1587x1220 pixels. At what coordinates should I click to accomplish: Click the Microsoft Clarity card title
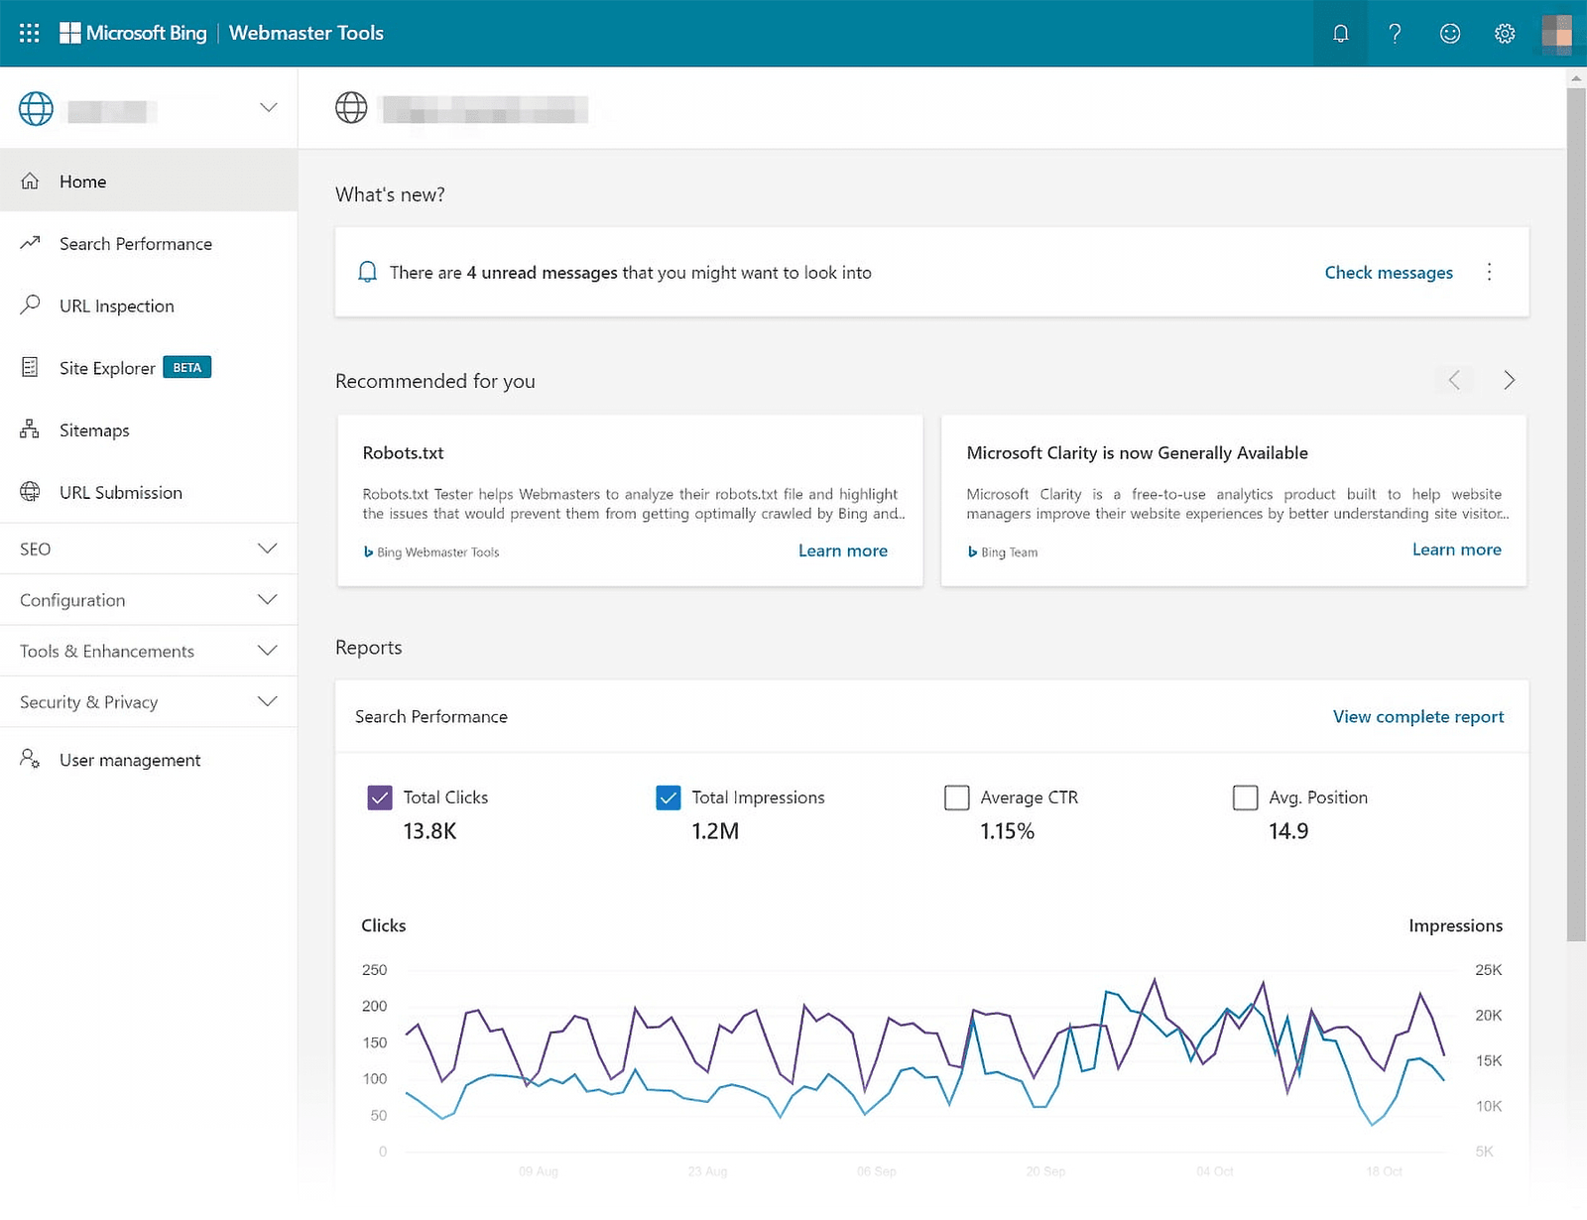pyautogui.click(x=1138, y=452)
